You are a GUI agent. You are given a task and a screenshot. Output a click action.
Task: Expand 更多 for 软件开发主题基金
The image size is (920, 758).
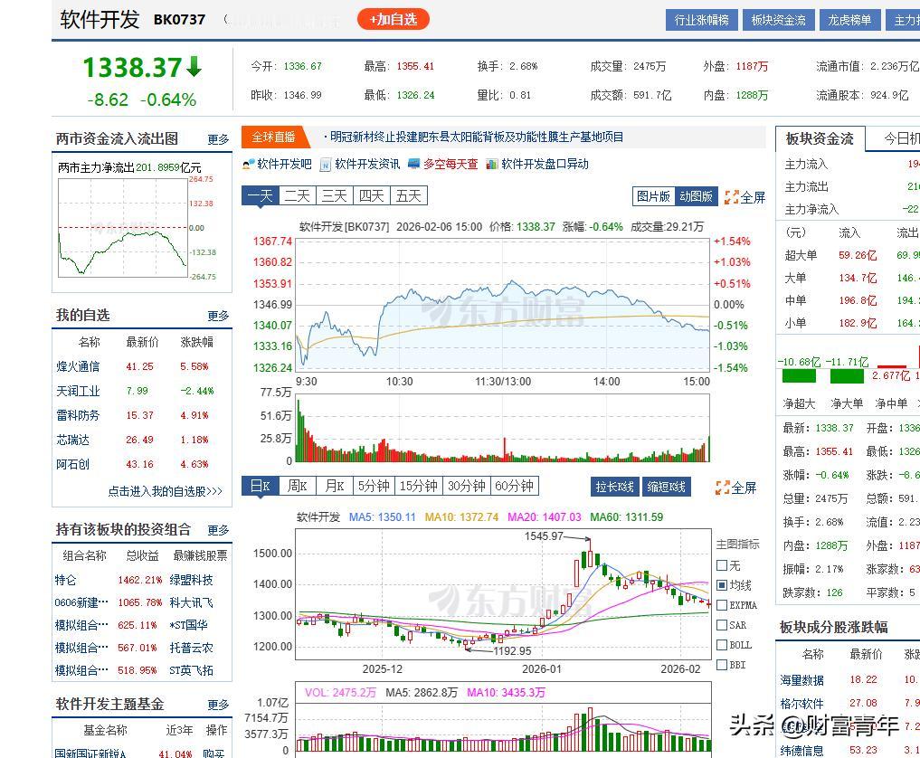click(x=218, y=705)
